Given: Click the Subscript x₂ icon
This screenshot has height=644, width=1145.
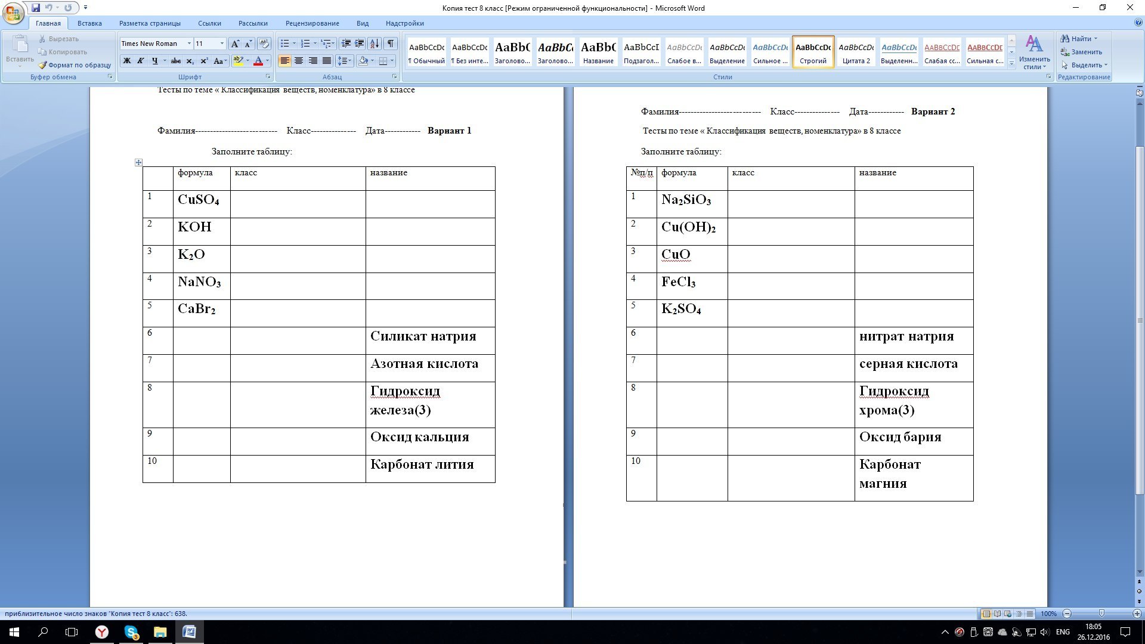Looking at the screenshot, I should tap(190, 61).
